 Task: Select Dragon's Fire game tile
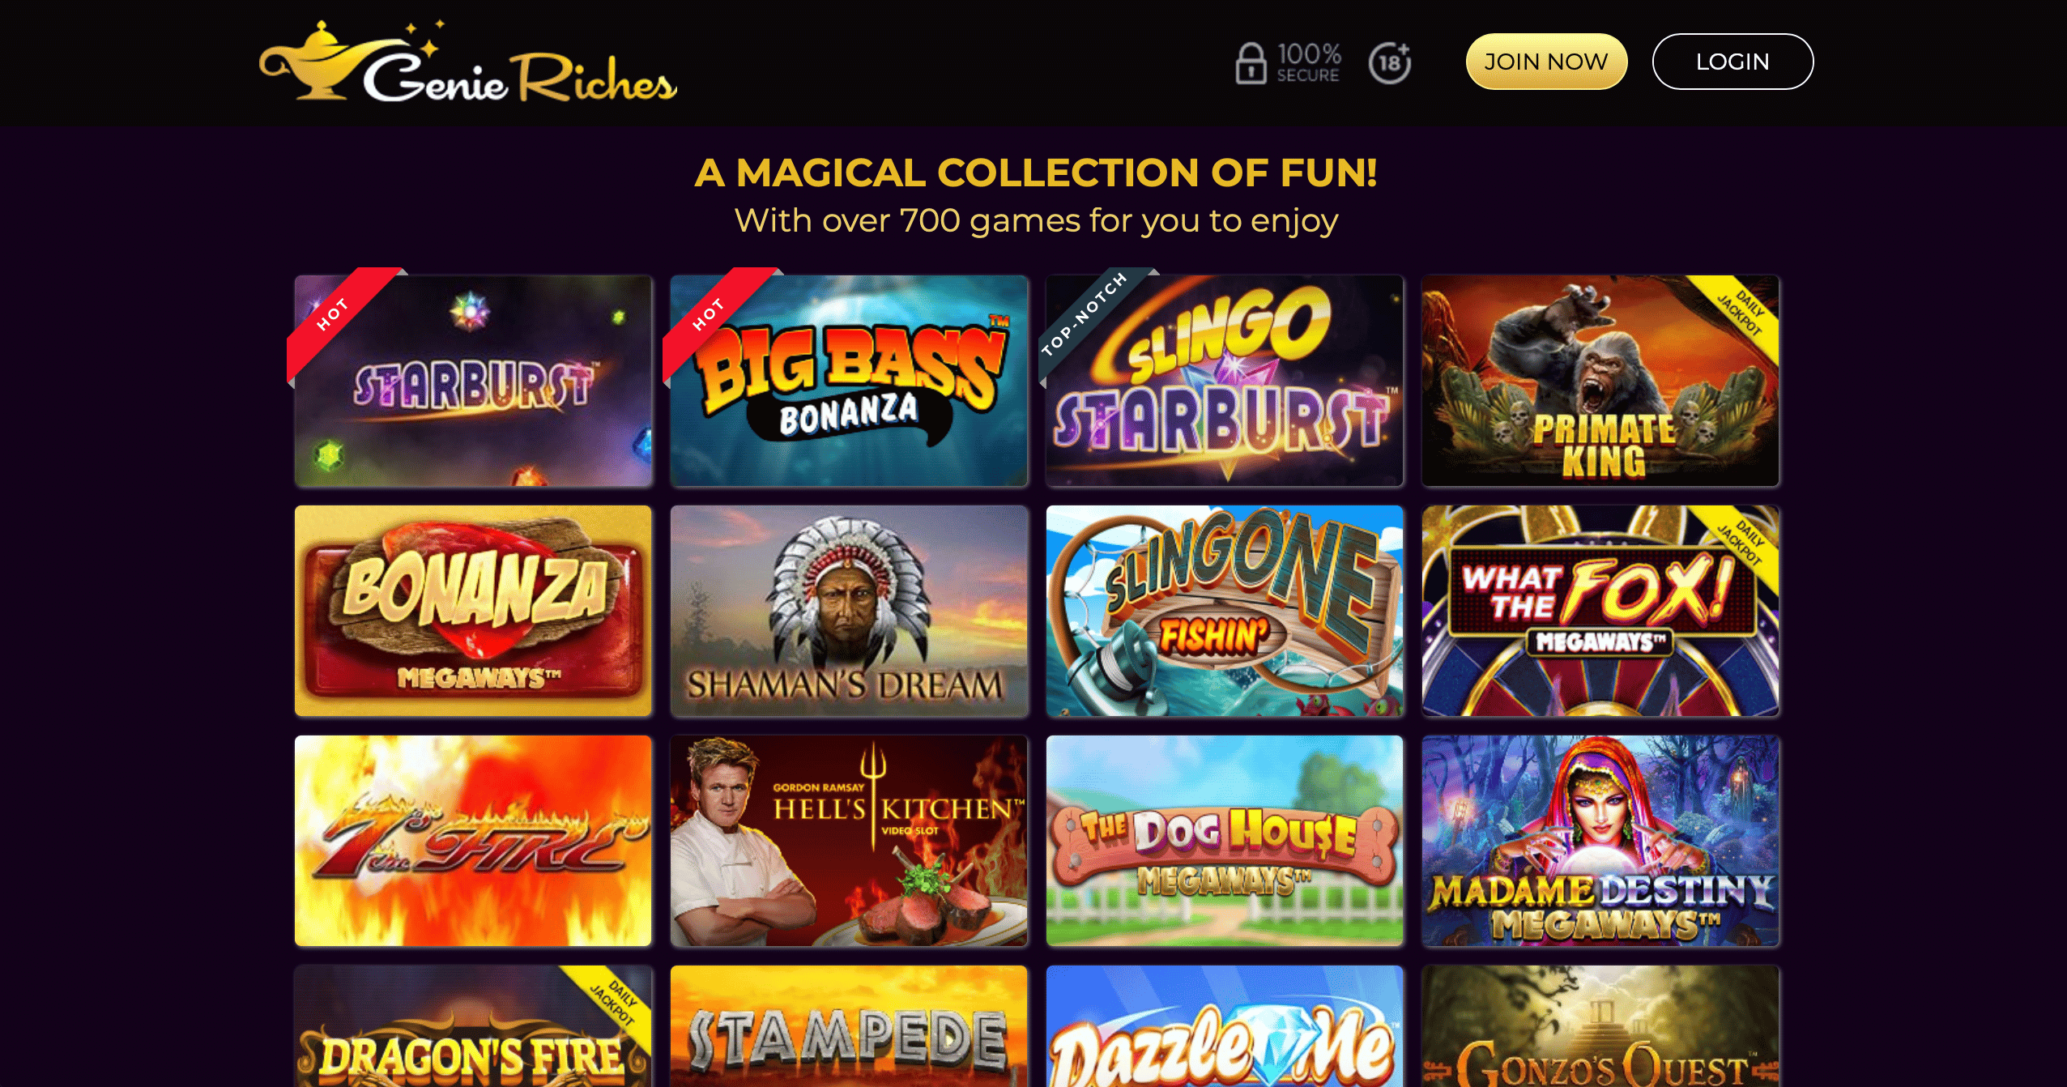[473, 1026]
